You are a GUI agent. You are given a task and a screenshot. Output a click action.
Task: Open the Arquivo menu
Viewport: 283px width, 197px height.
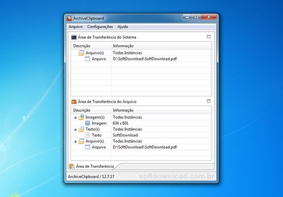point(76,27)
